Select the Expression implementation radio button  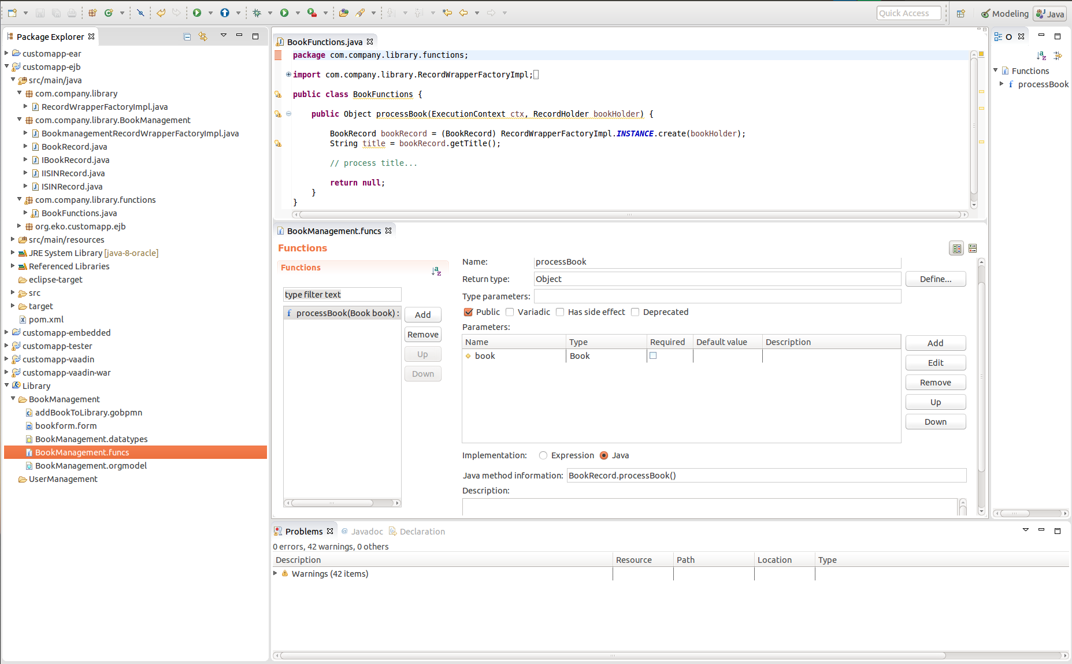pos(543,455)
